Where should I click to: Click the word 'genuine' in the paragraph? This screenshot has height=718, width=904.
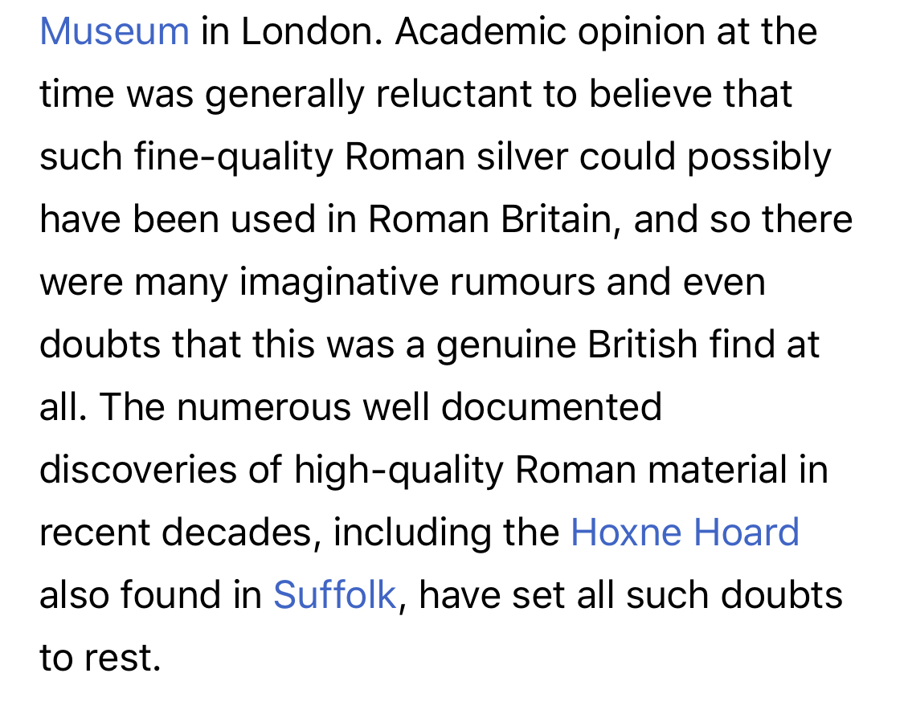pos(506,345)
